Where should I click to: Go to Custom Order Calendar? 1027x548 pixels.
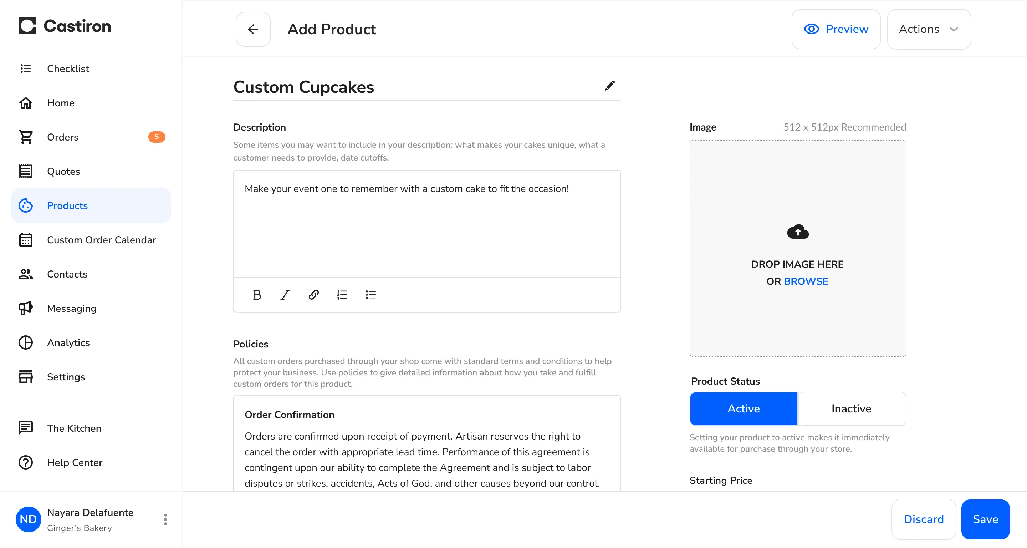coord(101,240)
